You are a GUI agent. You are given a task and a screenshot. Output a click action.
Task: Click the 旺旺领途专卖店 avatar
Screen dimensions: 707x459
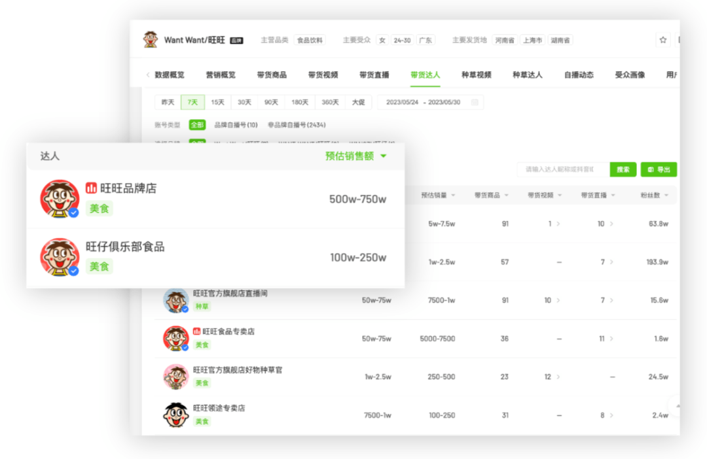click(175, 415)
